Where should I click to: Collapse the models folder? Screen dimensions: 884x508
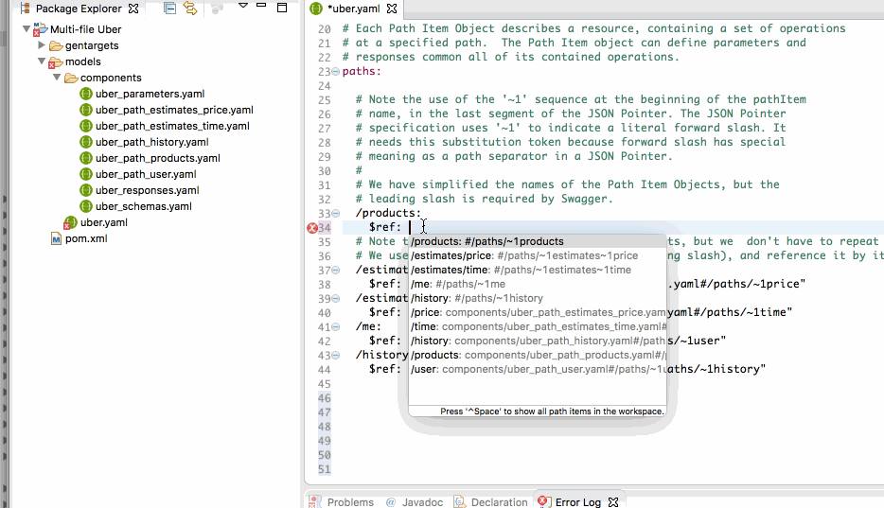tap(41, 61)
